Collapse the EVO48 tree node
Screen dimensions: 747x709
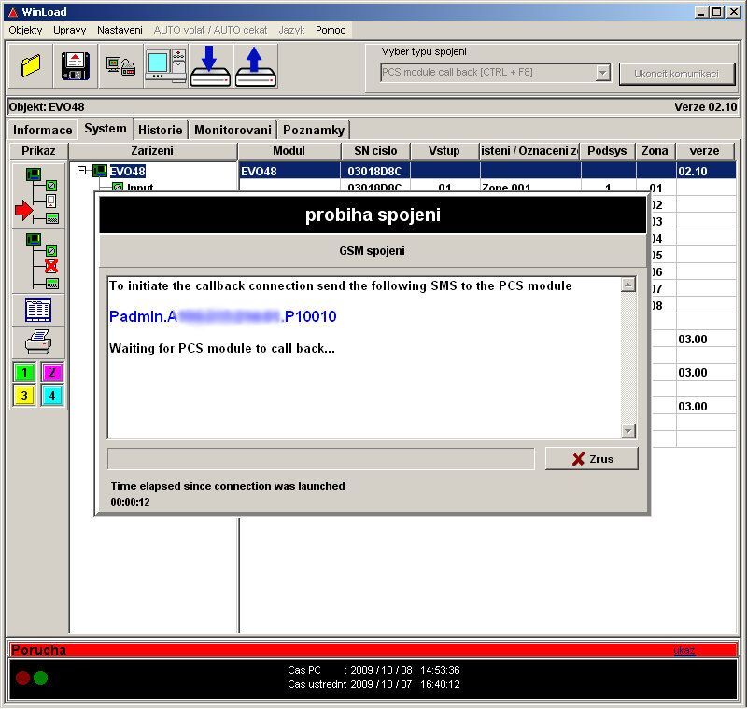click(82, 172)
